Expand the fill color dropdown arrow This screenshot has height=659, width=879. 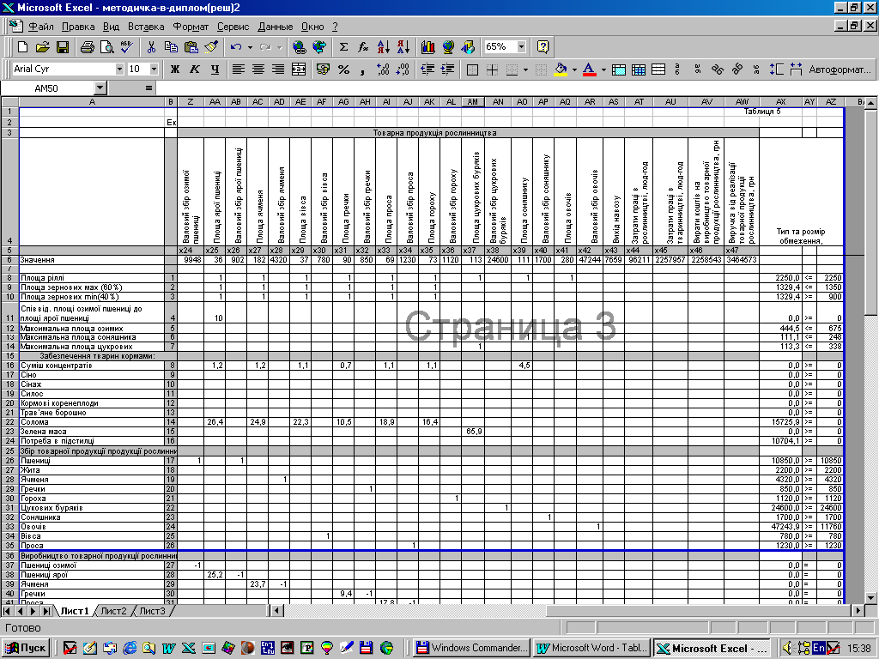[x=574, y=70]
